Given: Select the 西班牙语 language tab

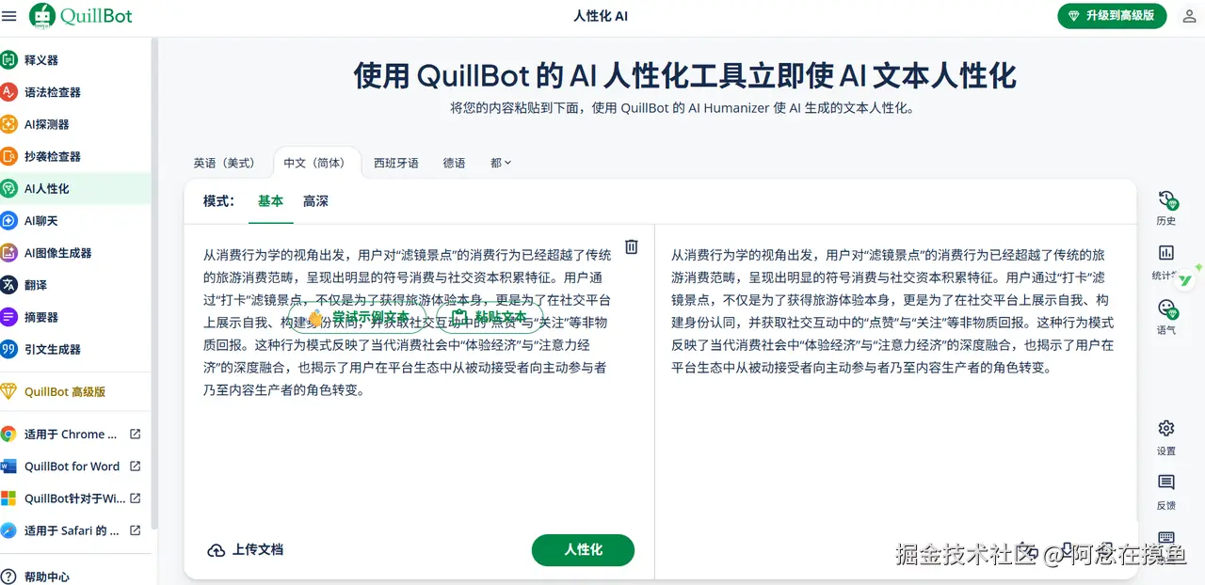Looking at the screenshot, I should 396,163.
